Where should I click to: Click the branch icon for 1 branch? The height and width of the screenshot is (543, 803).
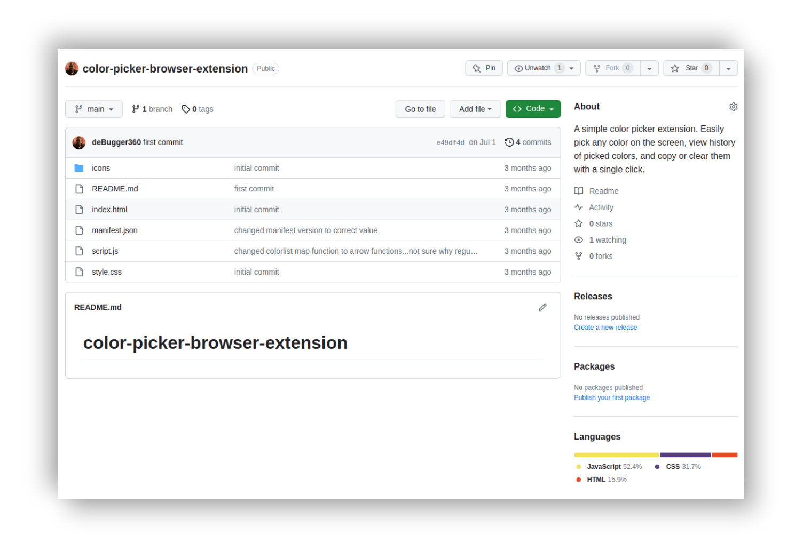(x=136, y=109)
